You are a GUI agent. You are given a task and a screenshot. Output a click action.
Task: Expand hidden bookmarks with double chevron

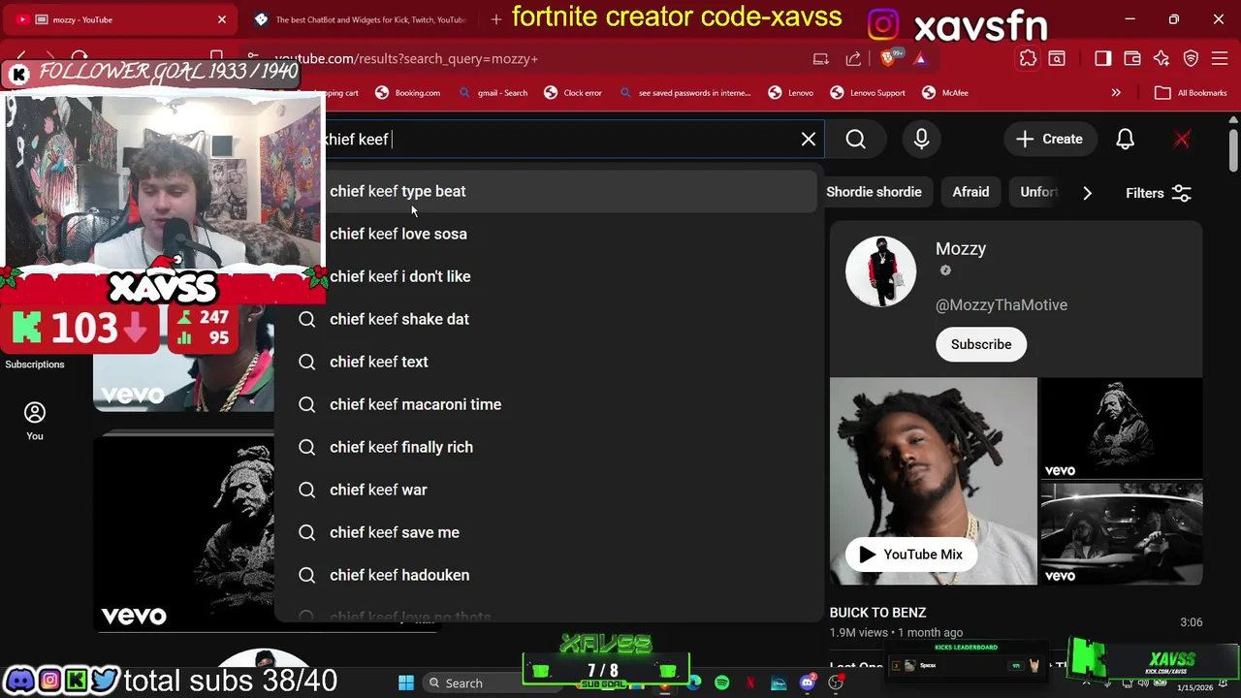(x=1116, y=93)
